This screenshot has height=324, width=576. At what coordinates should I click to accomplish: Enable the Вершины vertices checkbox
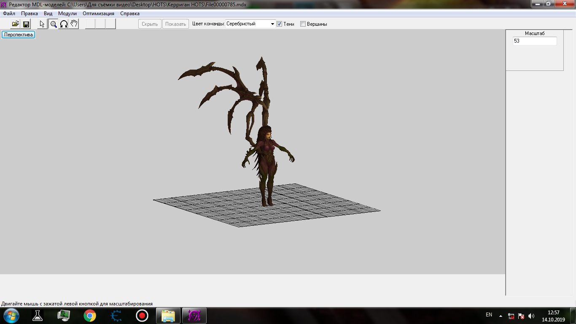point(303,24)
